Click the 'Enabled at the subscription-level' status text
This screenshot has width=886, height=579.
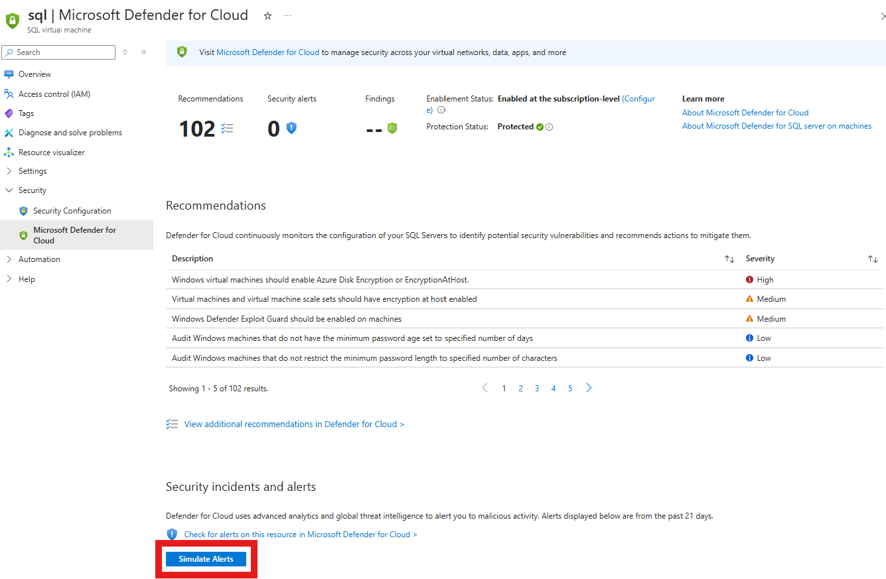pos(558,99)
